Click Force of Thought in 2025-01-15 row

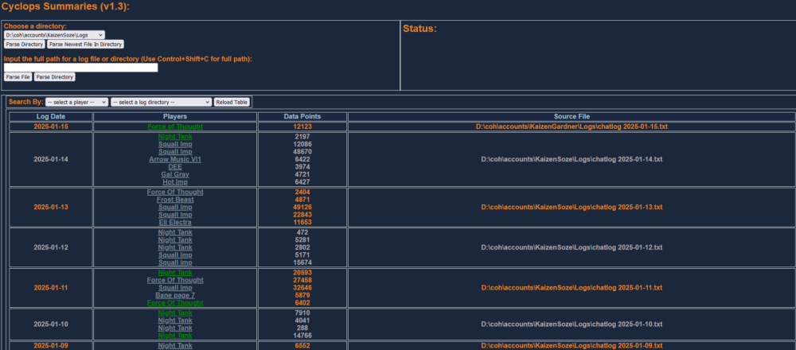(175, 126)
